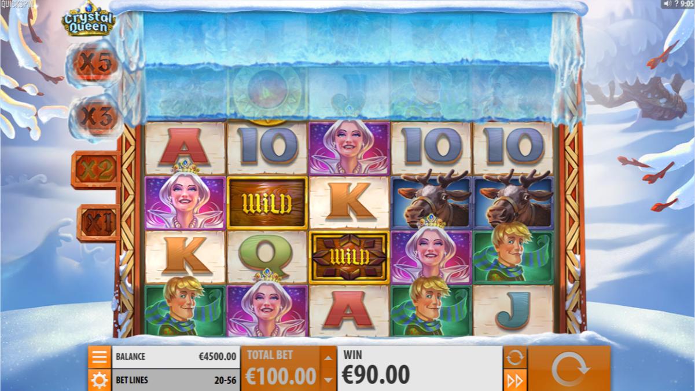Screen dimensions: 695x391
Task: Click the X1 multiplier wooden sign
Action: (x=98, y=222)
